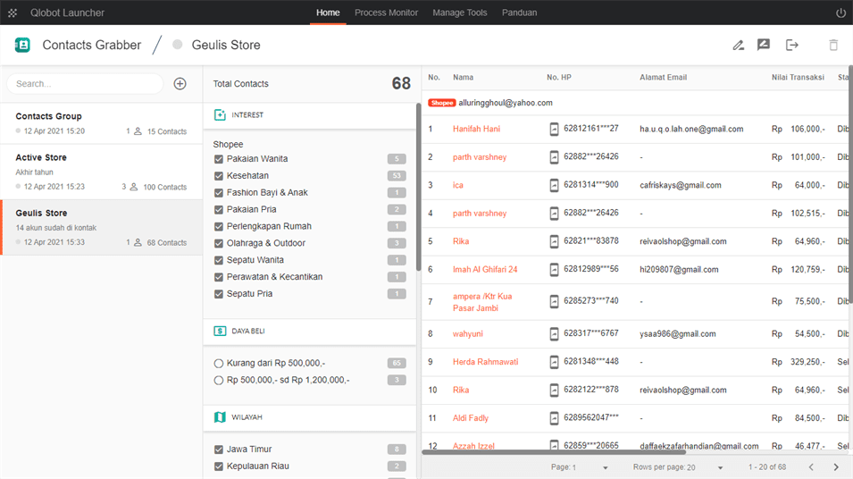Click the Contacts Grabber app icon

[22, 45]
